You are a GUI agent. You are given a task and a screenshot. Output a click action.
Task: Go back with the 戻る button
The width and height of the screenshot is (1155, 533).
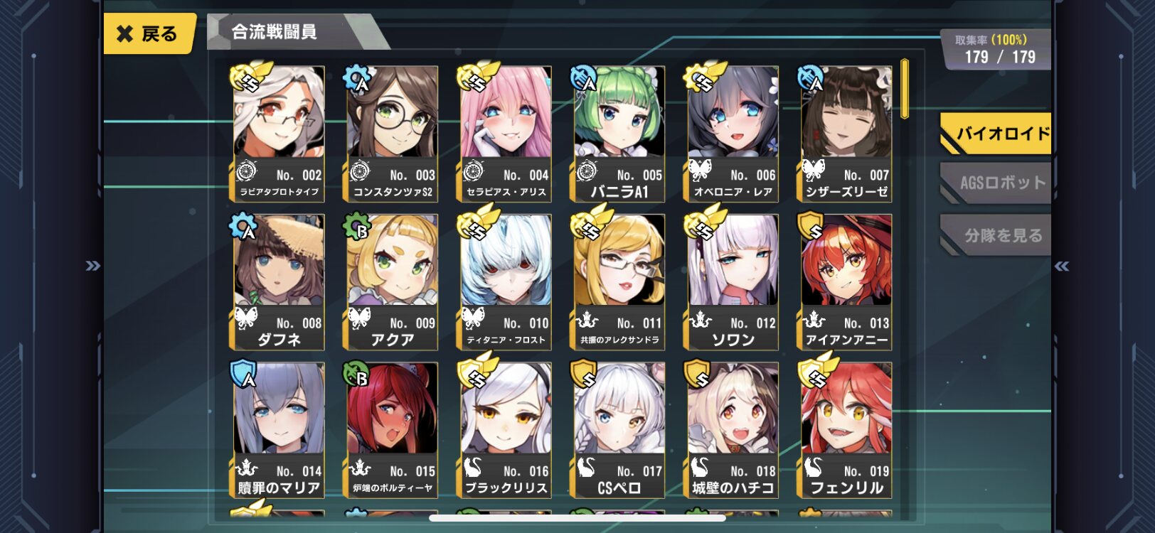[149, 33]
